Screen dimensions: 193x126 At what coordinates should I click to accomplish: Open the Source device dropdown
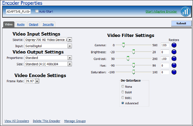(x=70, y=40)
